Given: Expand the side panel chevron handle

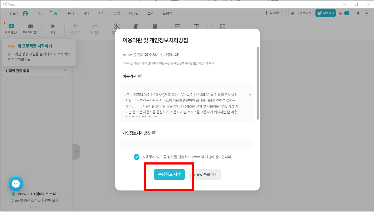Looking at the screenshot, I should click(76, 152).
